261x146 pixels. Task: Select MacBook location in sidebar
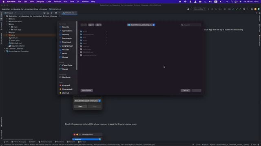(65, 77)
